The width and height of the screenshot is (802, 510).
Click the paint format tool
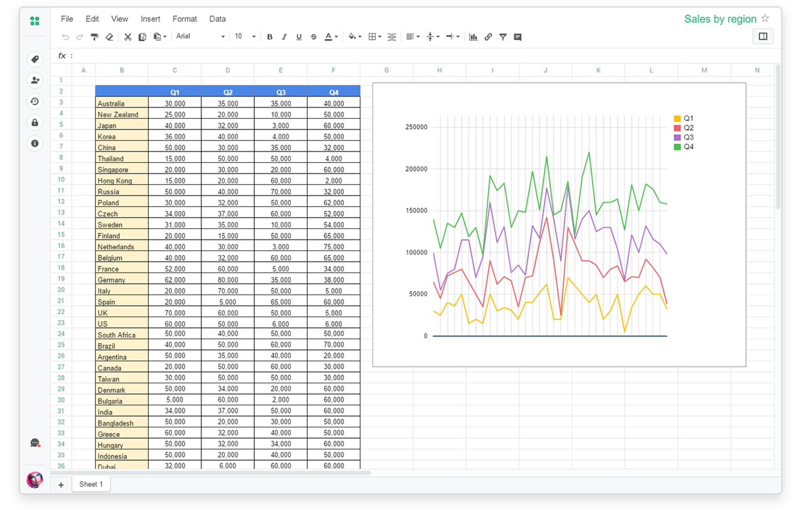coord(95,37)
